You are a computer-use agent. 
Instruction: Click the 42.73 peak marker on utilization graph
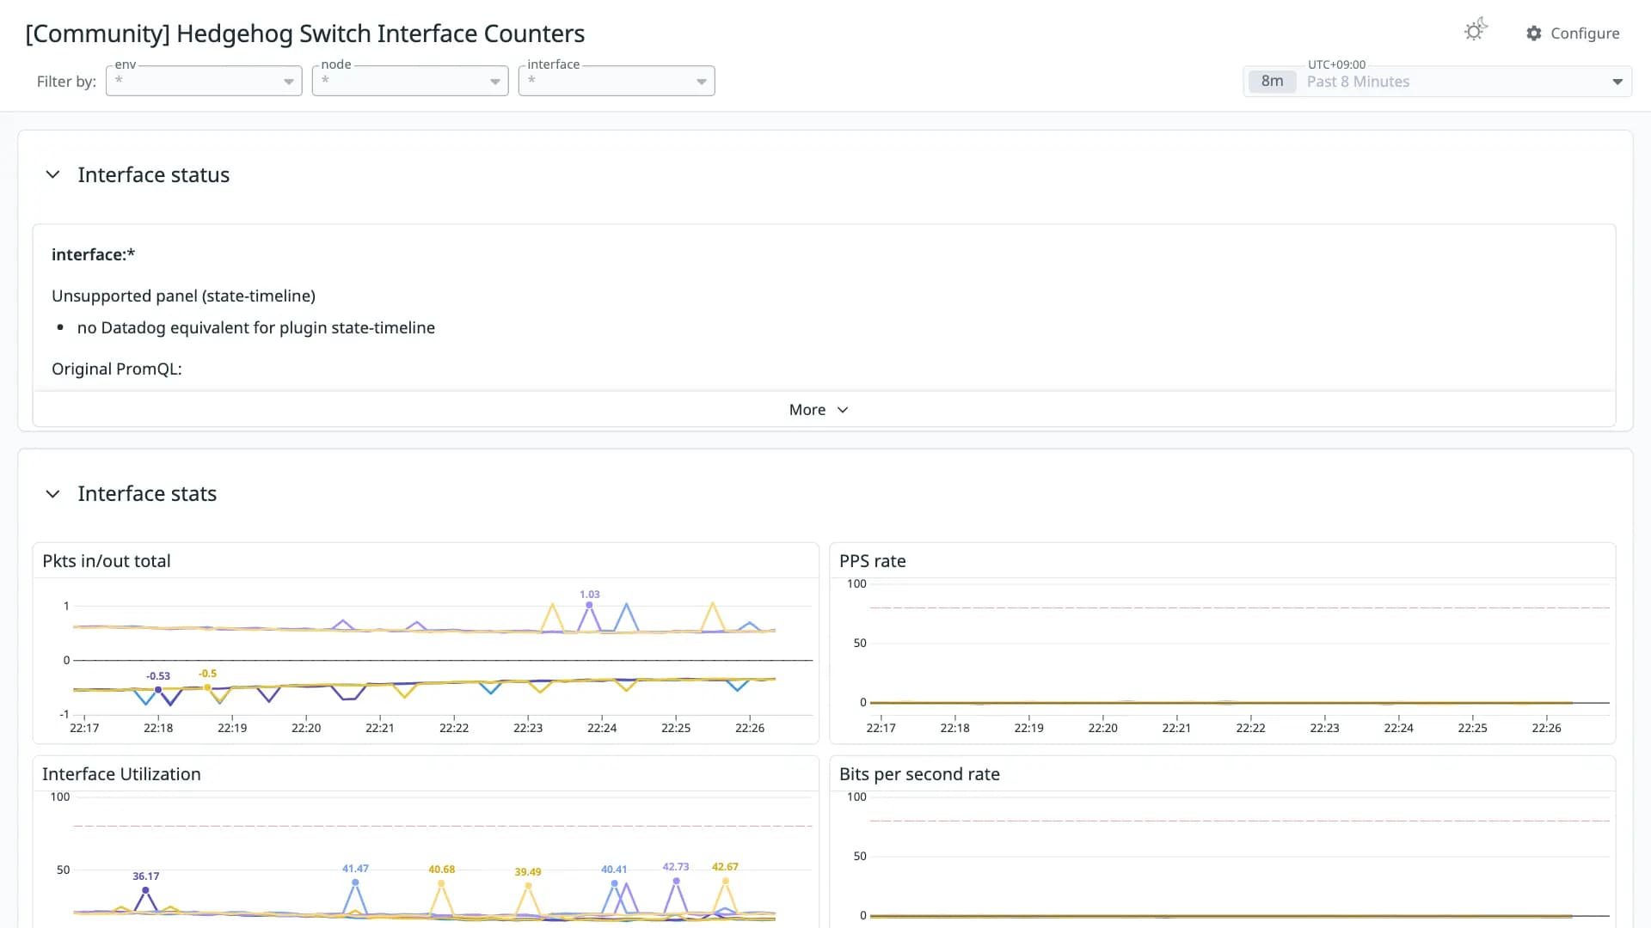coord(676,881)
